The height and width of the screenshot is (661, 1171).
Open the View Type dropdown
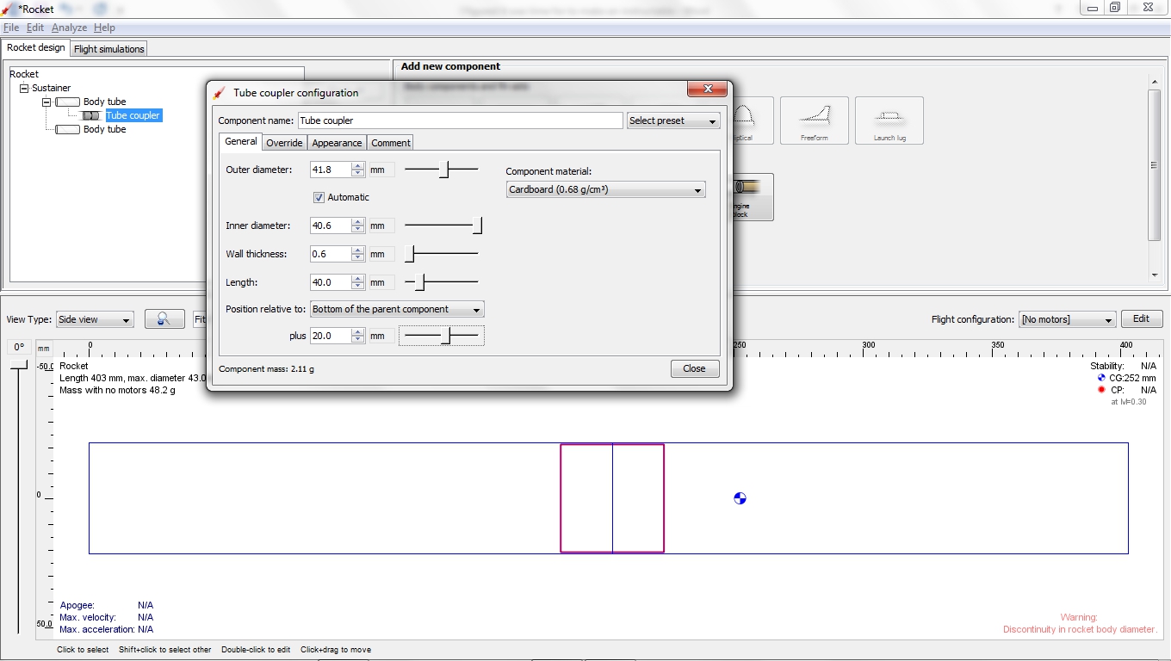pos(95,319)
